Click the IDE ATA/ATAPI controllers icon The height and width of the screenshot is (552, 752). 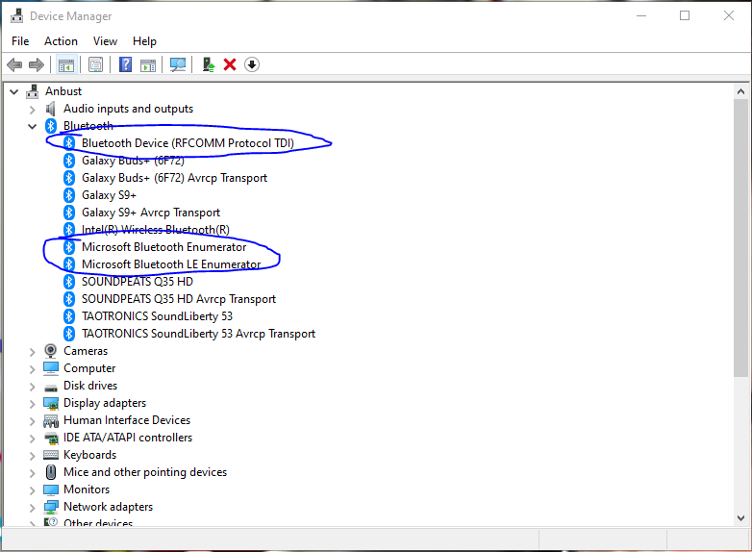[51, 438]
